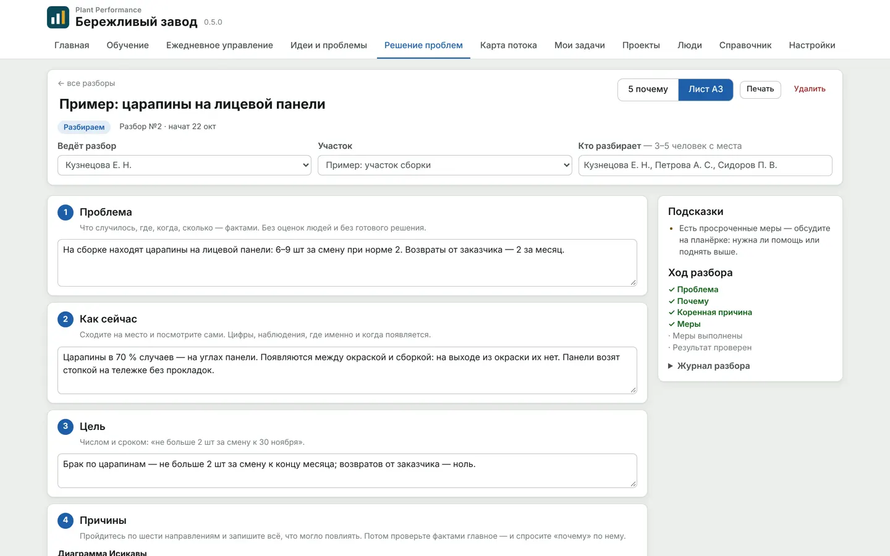Screen dimensions: 890x556
Task: Switch view to 5 почему
Action: [648, 90]
